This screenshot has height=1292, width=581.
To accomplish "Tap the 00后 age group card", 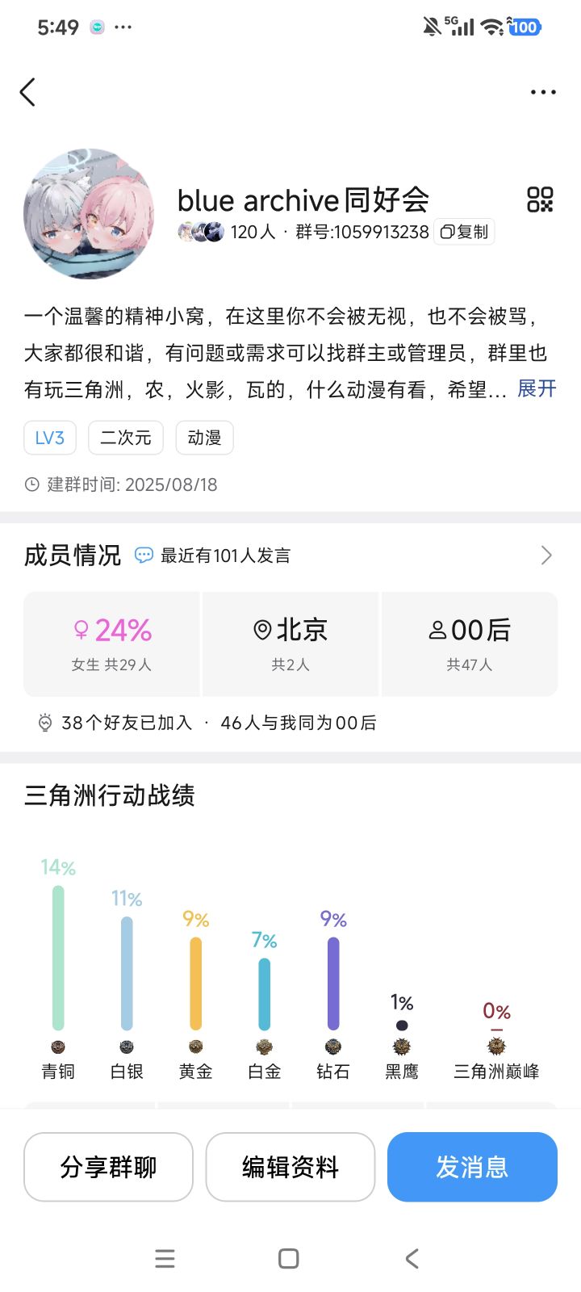I will [x=470, y=644].
